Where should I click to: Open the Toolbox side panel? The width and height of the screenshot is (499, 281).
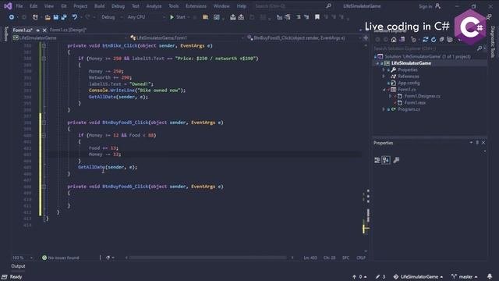click(x=5, y=34)
